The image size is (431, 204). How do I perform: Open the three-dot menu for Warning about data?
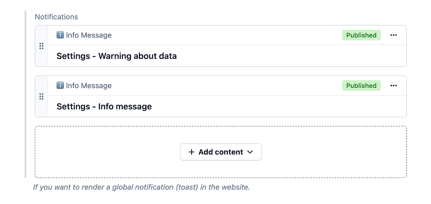point(393,35)
